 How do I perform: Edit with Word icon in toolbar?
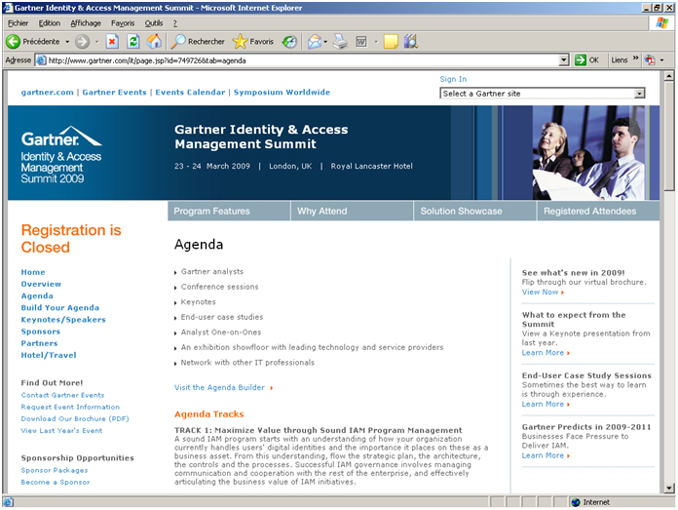361,42
